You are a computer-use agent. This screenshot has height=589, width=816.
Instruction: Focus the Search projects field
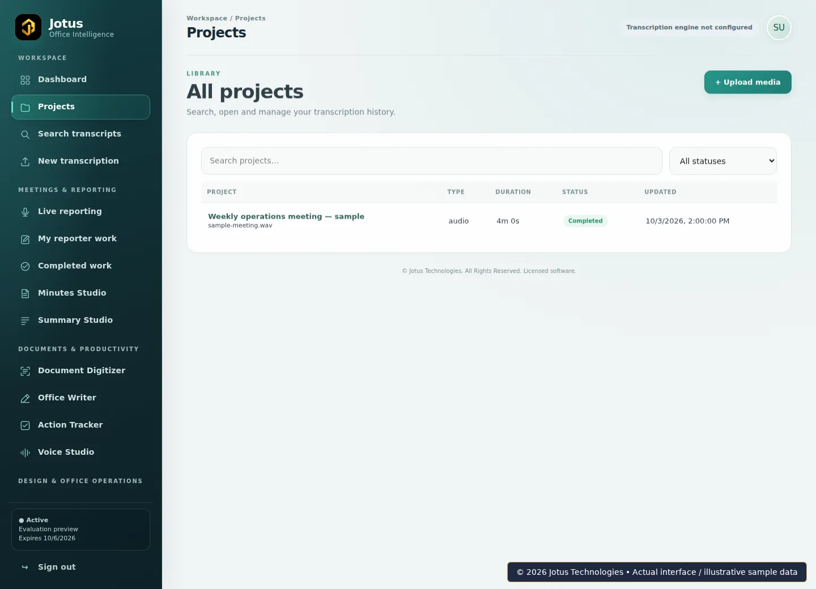coord(432,161)
